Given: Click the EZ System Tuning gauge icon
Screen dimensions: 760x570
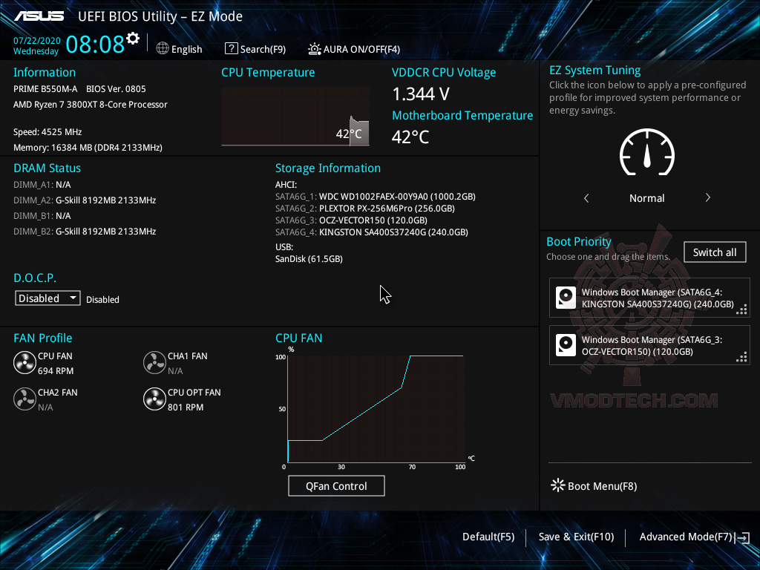Looking at the screenshot, I should pyautogui.click(x=647, y=152).
